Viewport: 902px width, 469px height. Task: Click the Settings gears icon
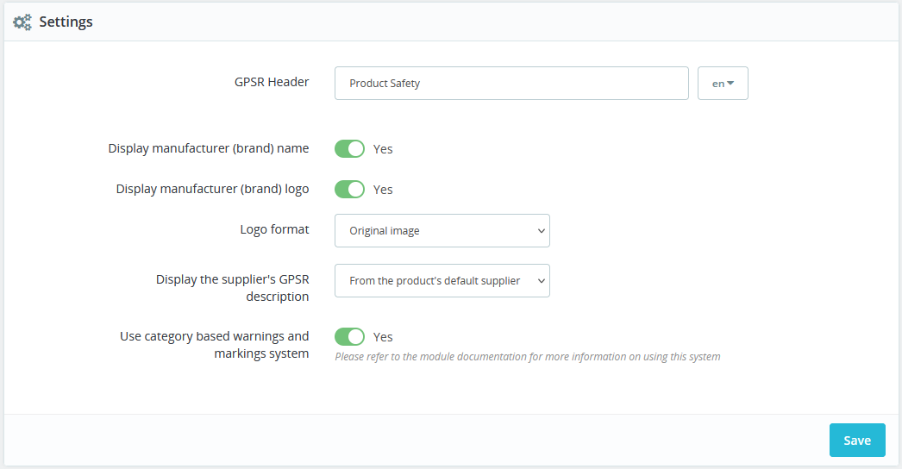22,22
